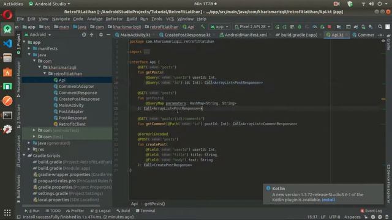
Task: Click the Sync Project with Gradle icon
Action: 356,27
